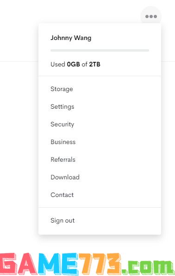This screenshot has height=276, width=175.
Task: Open the Referrals menu item
Action: tap(63, 159)
